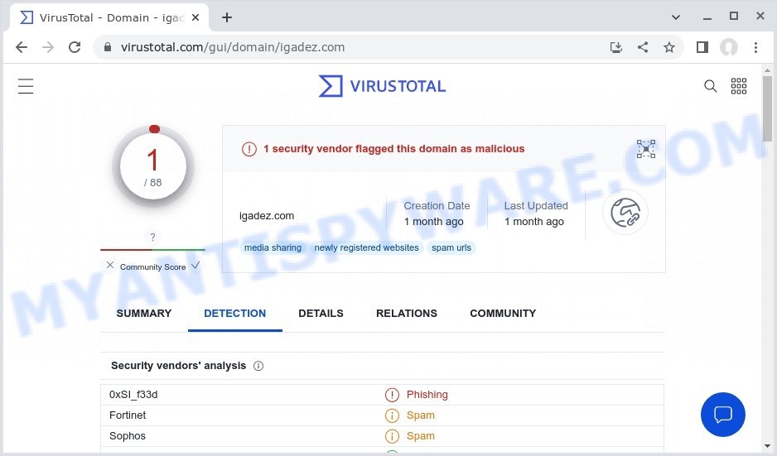
Task: Open the DETAILS tab
Action: click(321, 314)
